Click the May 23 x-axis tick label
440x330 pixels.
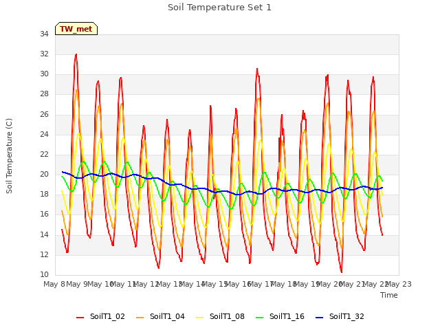pos(399,284)
